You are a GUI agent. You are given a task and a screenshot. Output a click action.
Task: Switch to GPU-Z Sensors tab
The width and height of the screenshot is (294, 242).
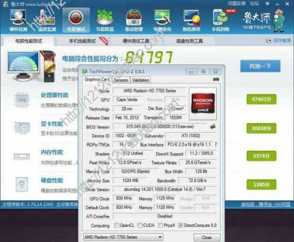pyautogui.click(x=121, y=80)
